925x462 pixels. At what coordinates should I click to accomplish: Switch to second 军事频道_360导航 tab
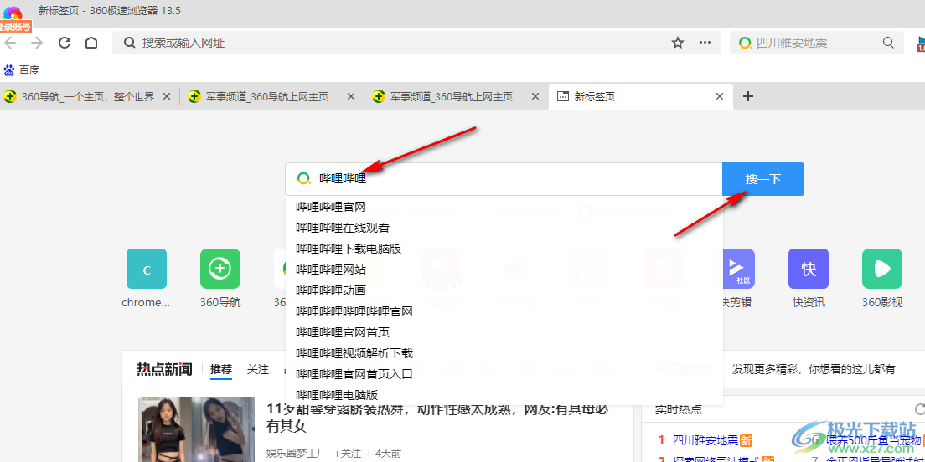443,96
